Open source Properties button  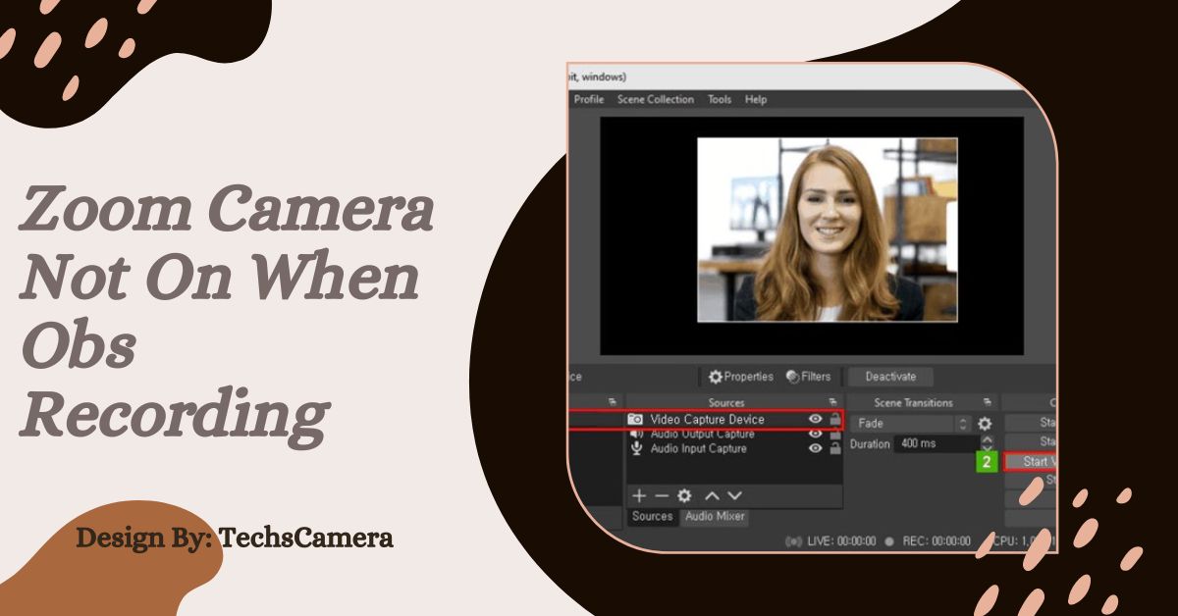click(741, 377)
